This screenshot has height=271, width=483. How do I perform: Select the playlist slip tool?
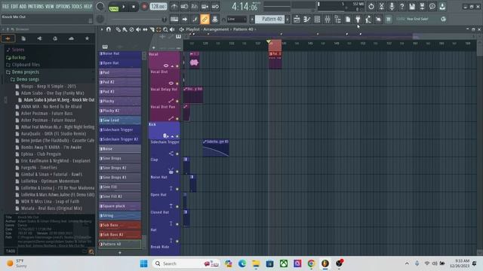coord(145,29)
